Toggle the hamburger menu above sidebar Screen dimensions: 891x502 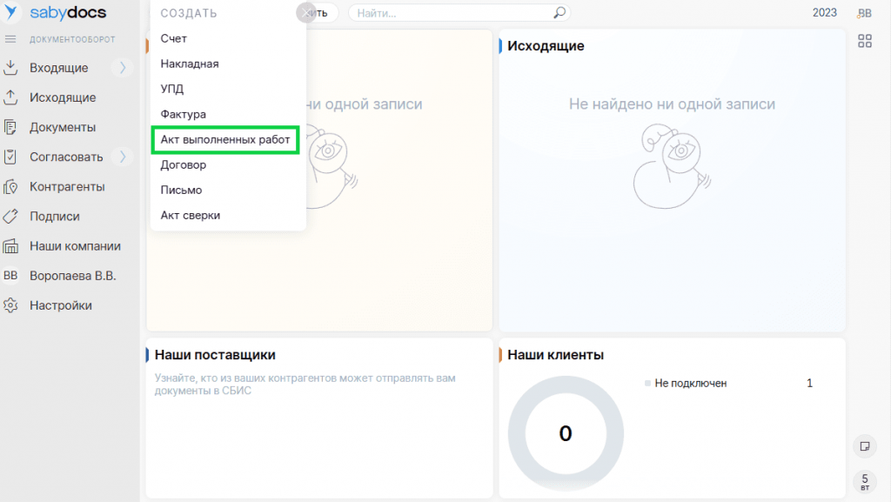coord(11,40)
